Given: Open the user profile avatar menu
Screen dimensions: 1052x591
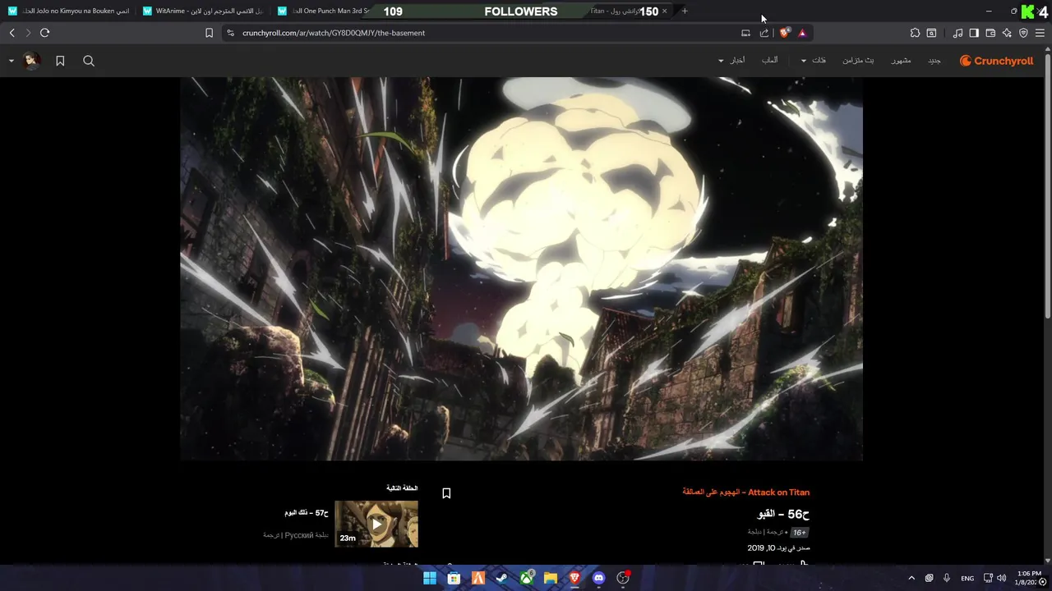Looking at the screenshot, I should click(x=31, y=61).
